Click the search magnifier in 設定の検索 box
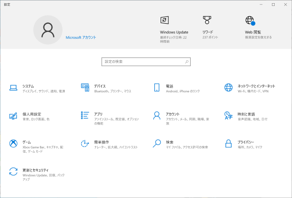292x198 pixels. coord(187,62)
